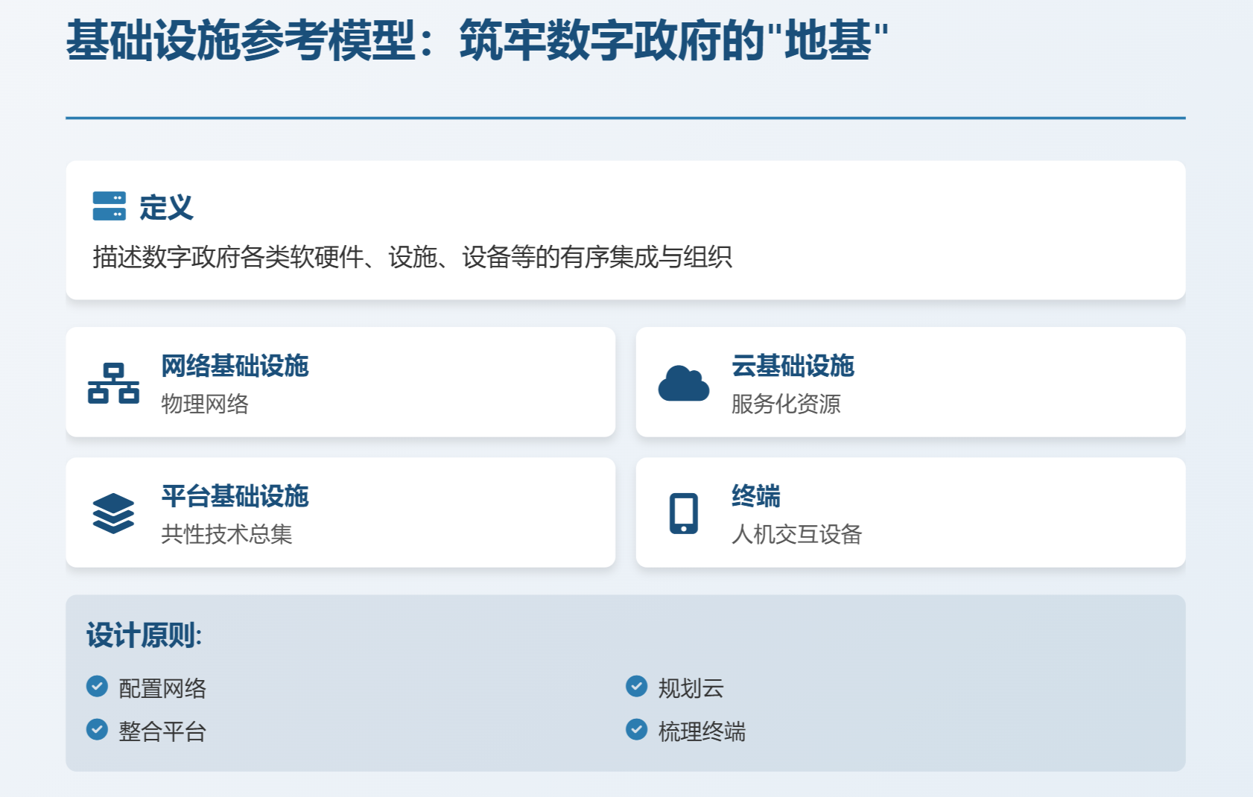Click the definition sentence under 定义
1253x797 pixels.
click(412, 257)
